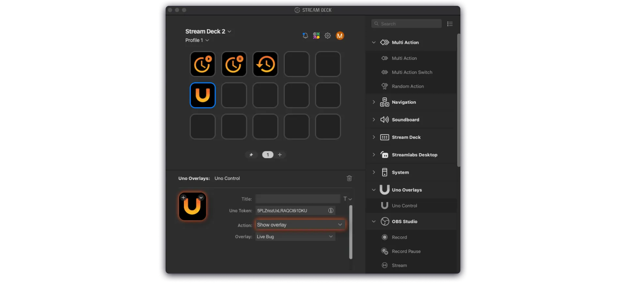Collapse the Uno Overlays category
Viewport: 626px width, 283px height.
pos(374,190)
